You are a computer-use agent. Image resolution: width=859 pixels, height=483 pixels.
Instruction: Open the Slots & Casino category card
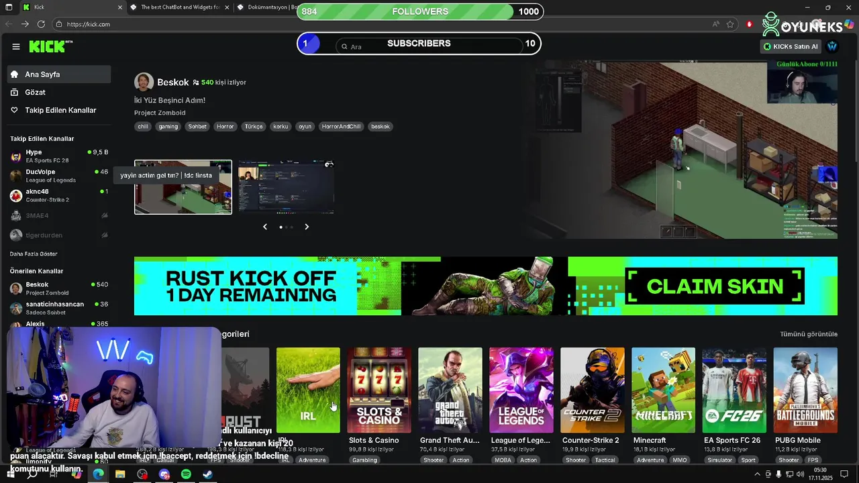(x=379, y=390)
